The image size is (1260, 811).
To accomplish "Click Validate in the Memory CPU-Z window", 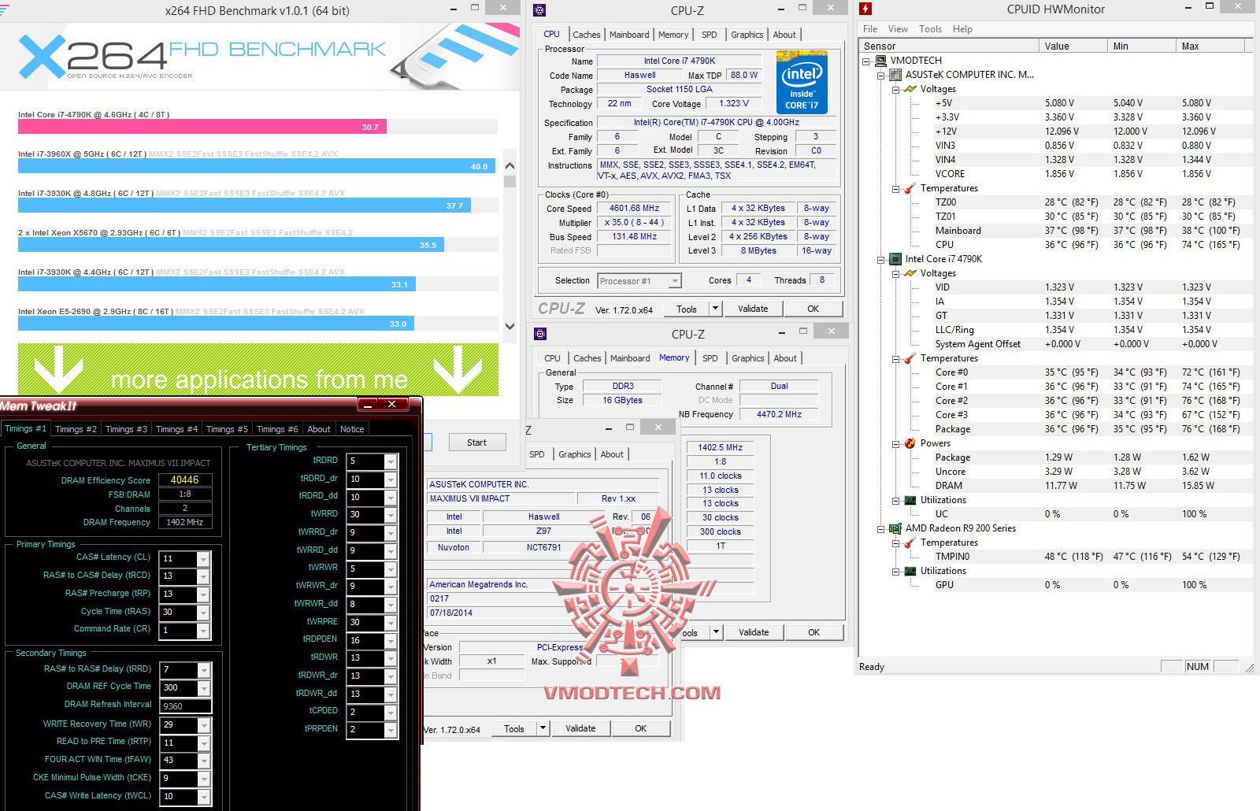I will (x=754, y=632).
